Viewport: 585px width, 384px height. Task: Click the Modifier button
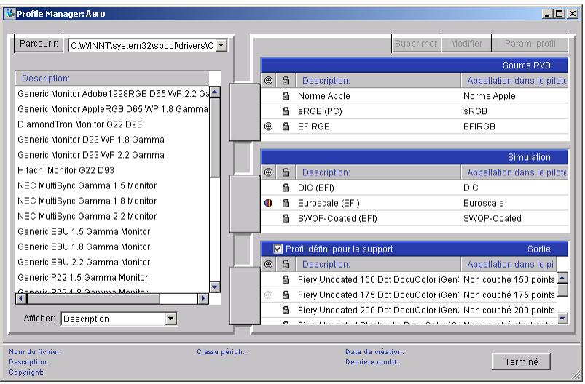coord(466,44)
